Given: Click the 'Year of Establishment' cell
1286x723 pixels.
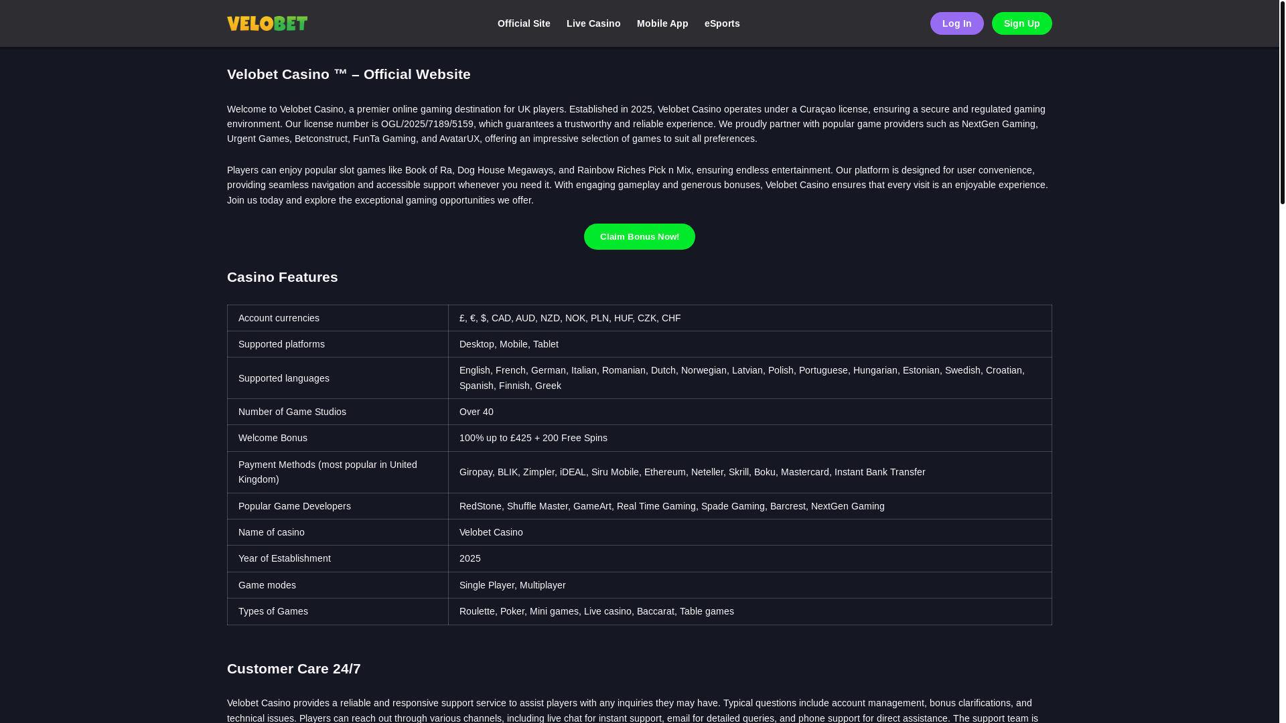Looking at the screenshot, I should coord(338,558).
